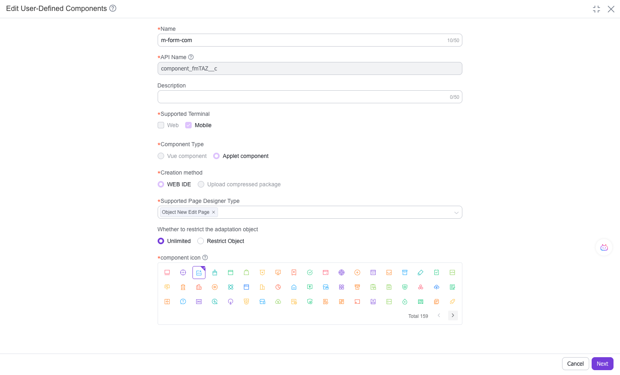This screenshot has width=620, height=375.
Task: Click the Next button
Action: tap(602, 364)
